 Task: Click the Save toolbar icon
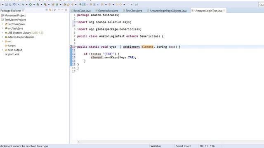pos(7,5)
